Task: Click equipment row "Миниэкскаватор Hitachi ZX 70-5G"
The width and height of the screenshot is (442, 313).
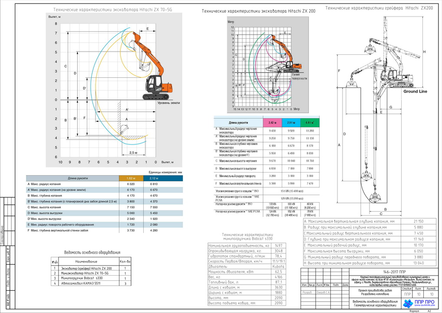Action: click(x=91, y=273)
